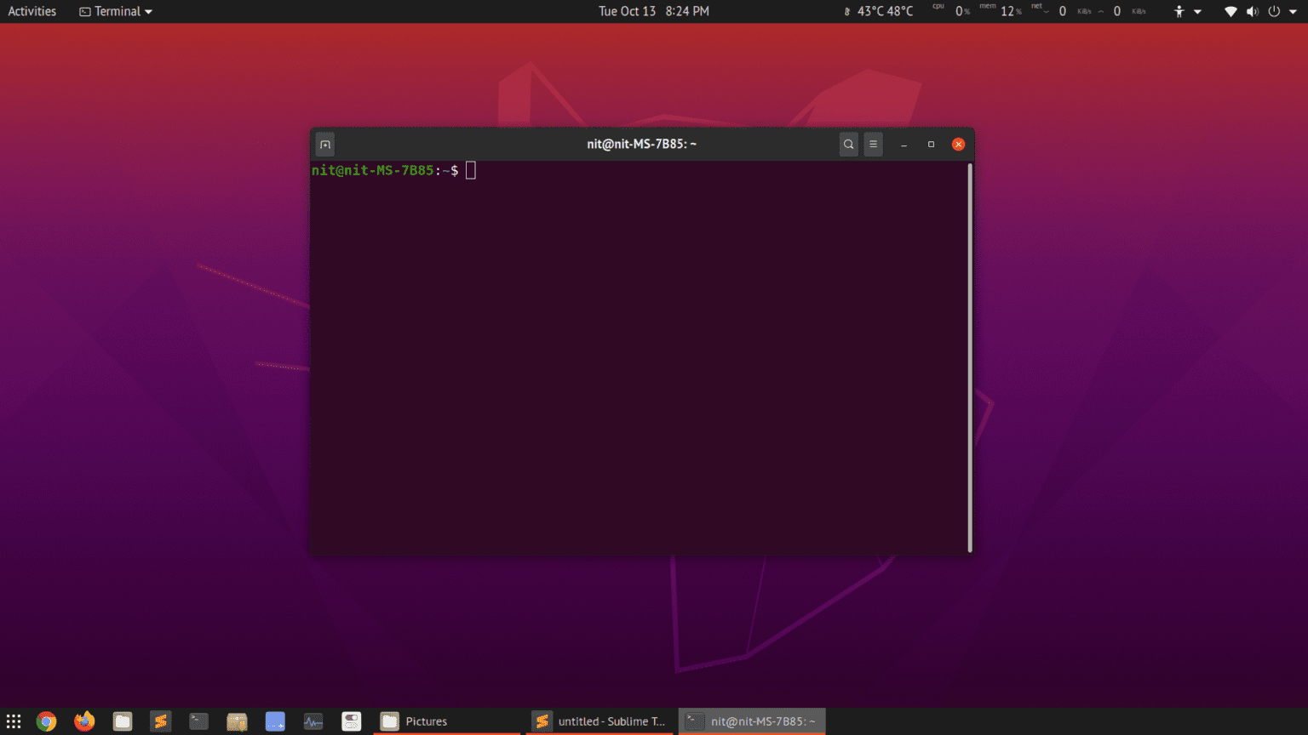Open the system monitor app from the taskbar
The width and height of the screenshot is (1308, 735).
[x=313, y=721]
